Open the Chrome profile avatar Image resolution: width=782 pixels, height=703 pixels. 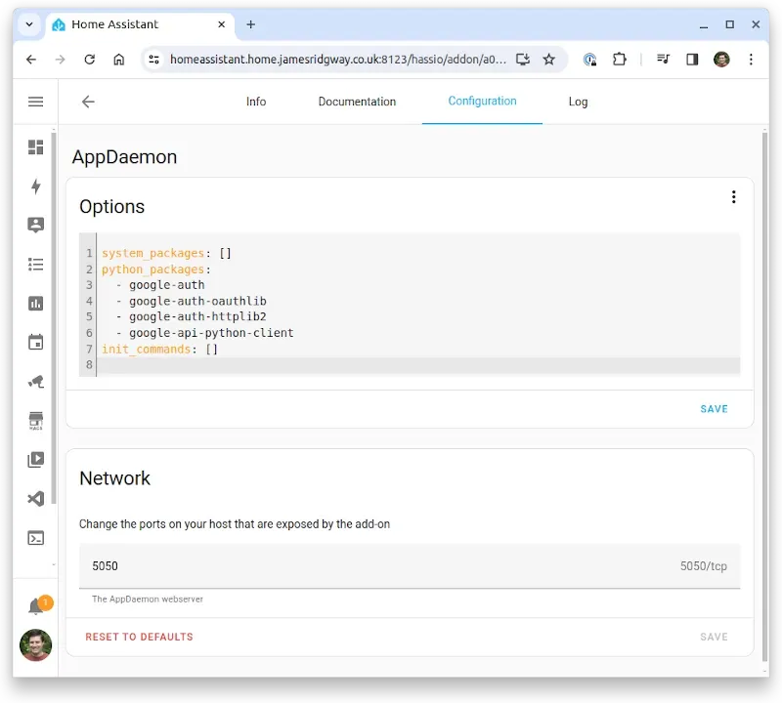point(721,60)
